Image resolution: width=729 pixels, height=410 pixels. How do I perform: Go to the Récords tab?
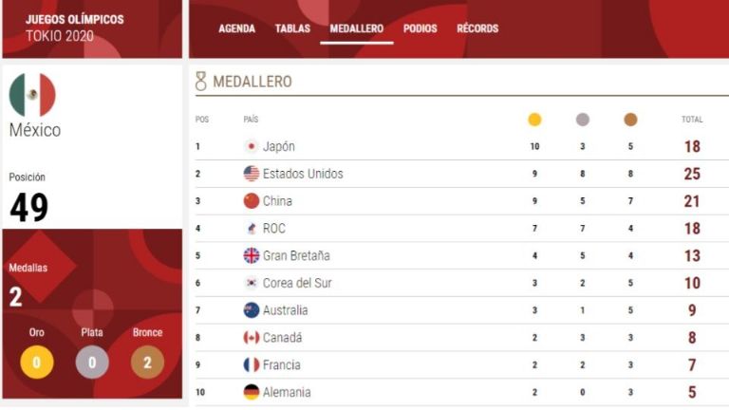[477, 28]
